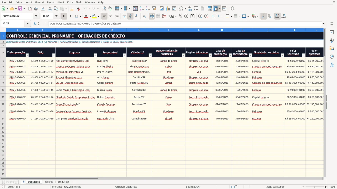The width and height of the screenshot is (337, 189).
Task: Toggle Underline formatting button
Action: coord(76,16)
